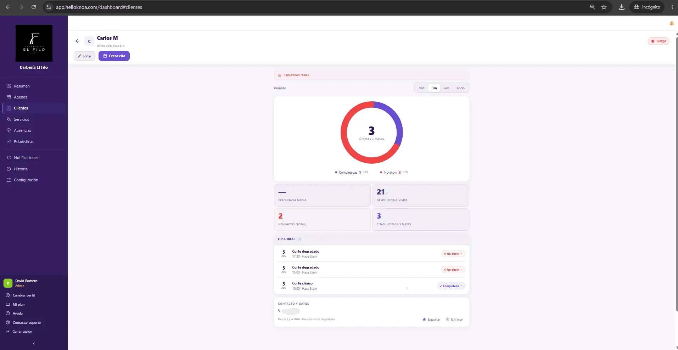This screenshot has height=350, width=678.
Task: Click the 2 no-shows reales alert
Action: tap(371, 75)
